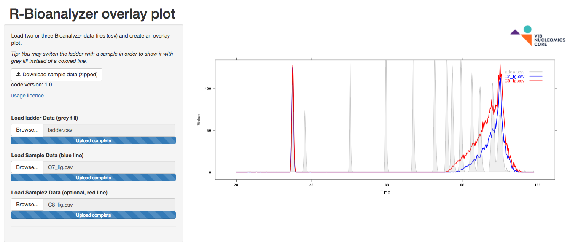
Task: Click the Sample2 upload complete progress bar
Action: pyautogui.click(x=94, y=215)
